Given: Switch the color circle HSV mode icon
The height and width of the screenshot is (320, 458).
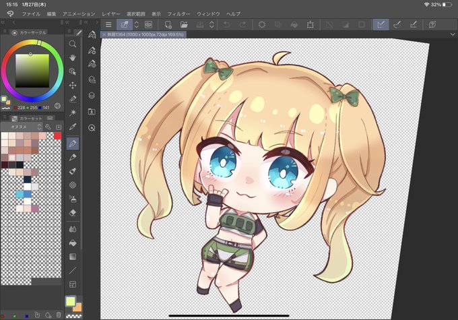Looking at the screenshot, I should (x=57, y=106).
